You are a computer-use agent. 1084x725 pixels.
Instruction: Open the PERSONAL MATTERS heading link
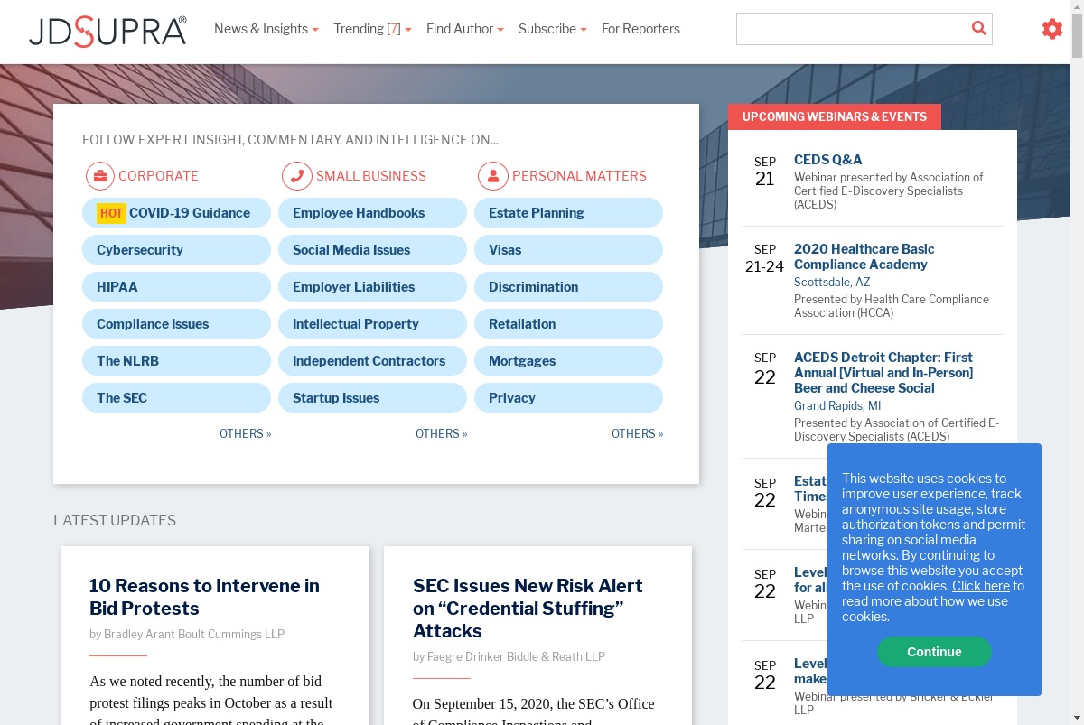point(579,176)
